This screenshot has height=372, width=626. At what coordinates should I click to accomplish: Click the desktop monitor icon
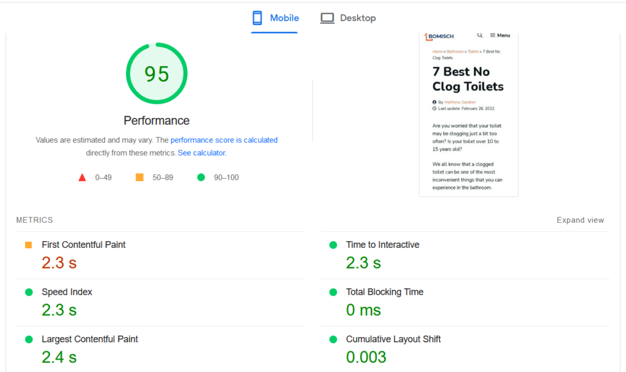coord(328,18)
